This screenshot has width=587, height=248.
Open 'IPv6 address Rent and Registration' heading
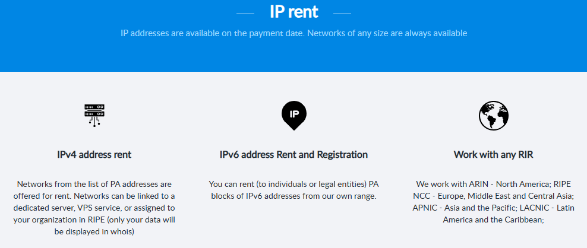point(293,155)
